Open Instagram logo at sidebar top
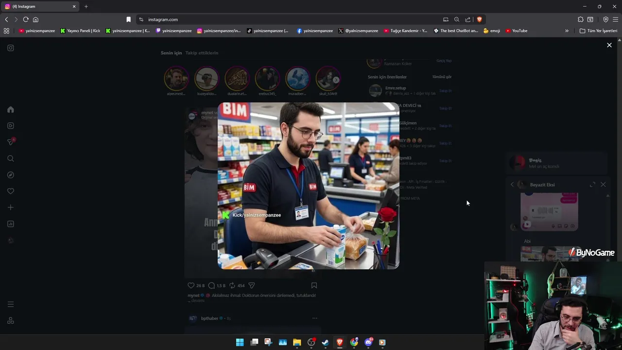The image size is (622, 350). [11, 48]
